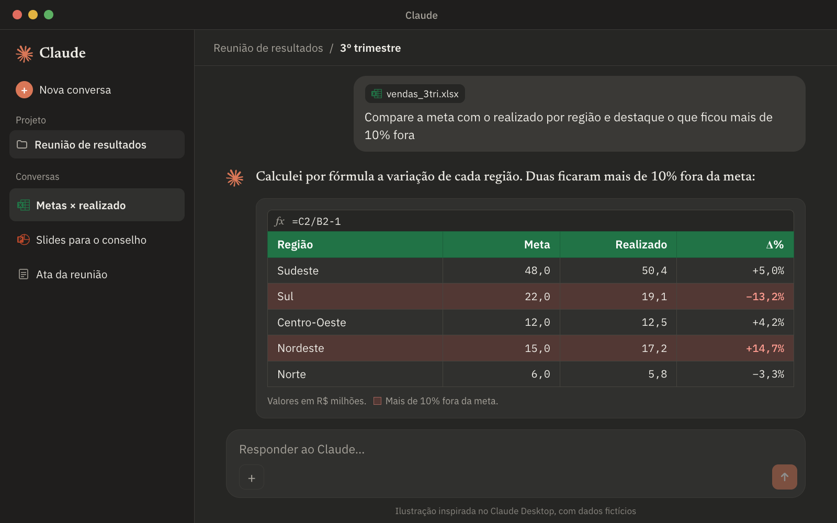Click the red legend swatch below the table

tap(377, 401)
